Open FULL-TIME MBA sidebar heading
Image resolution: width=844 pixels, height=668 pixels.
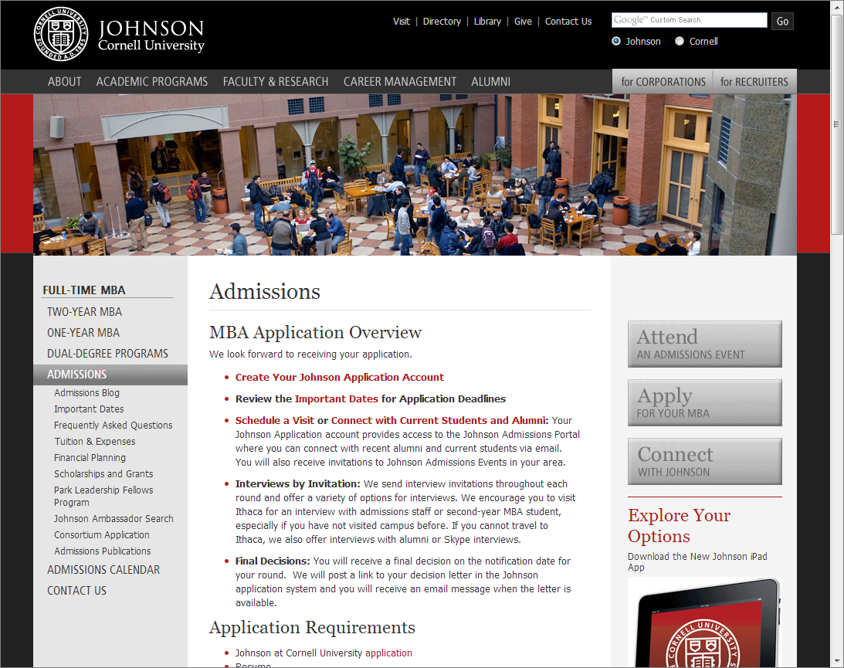coord(84,290)
